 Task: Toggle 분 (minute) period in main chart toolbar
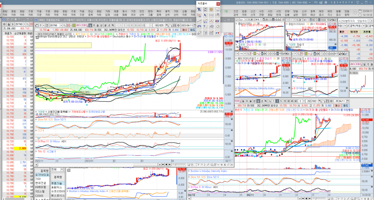click(105, 25)
